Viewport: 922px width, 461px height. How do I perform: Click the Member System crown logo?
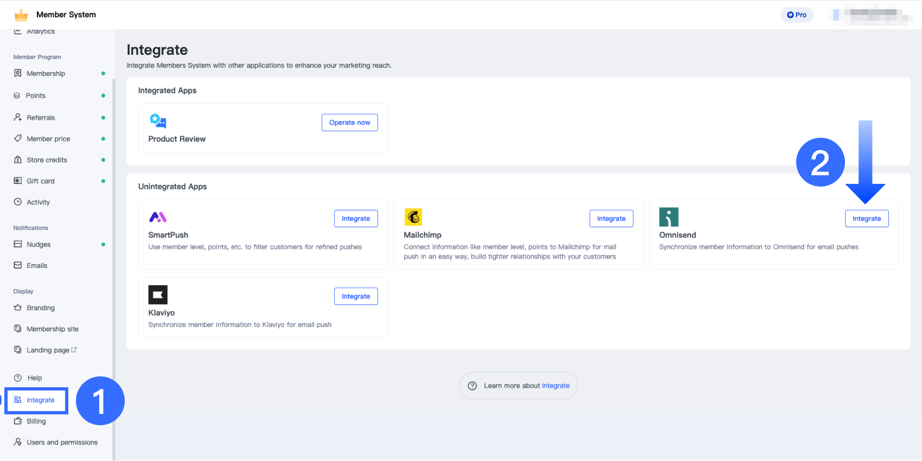[21, 15]
